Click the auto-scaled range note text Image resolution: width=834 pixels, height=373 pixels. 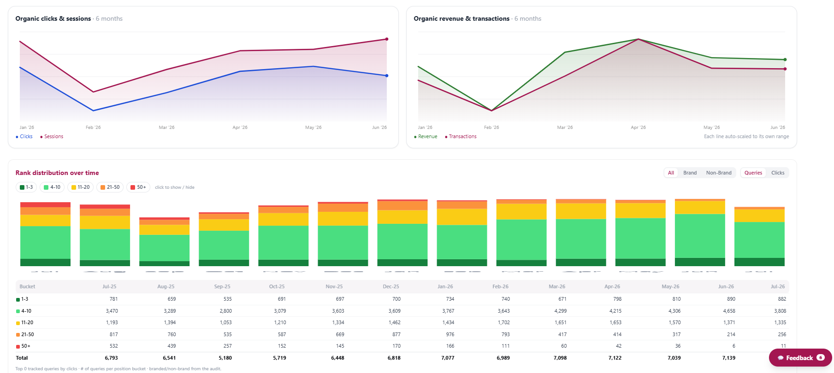(746, 136)
